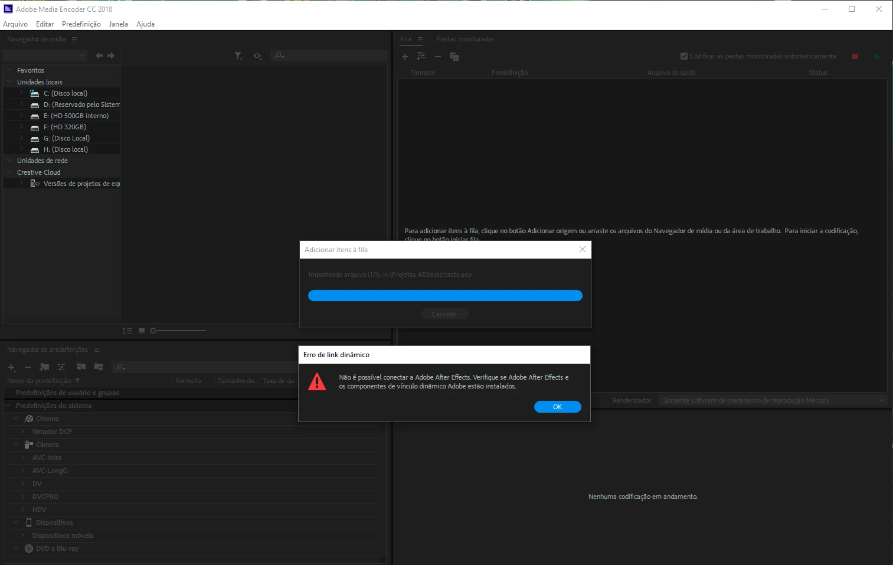This screenshot has height=565, width=893.
Task: Select the DVCPRO preset row
Action: pos(191,497)
